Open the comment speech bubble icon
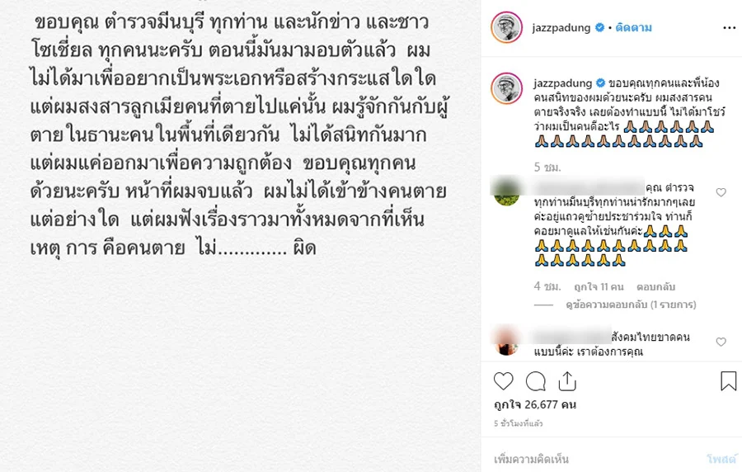742x472 pixels. 536,381
